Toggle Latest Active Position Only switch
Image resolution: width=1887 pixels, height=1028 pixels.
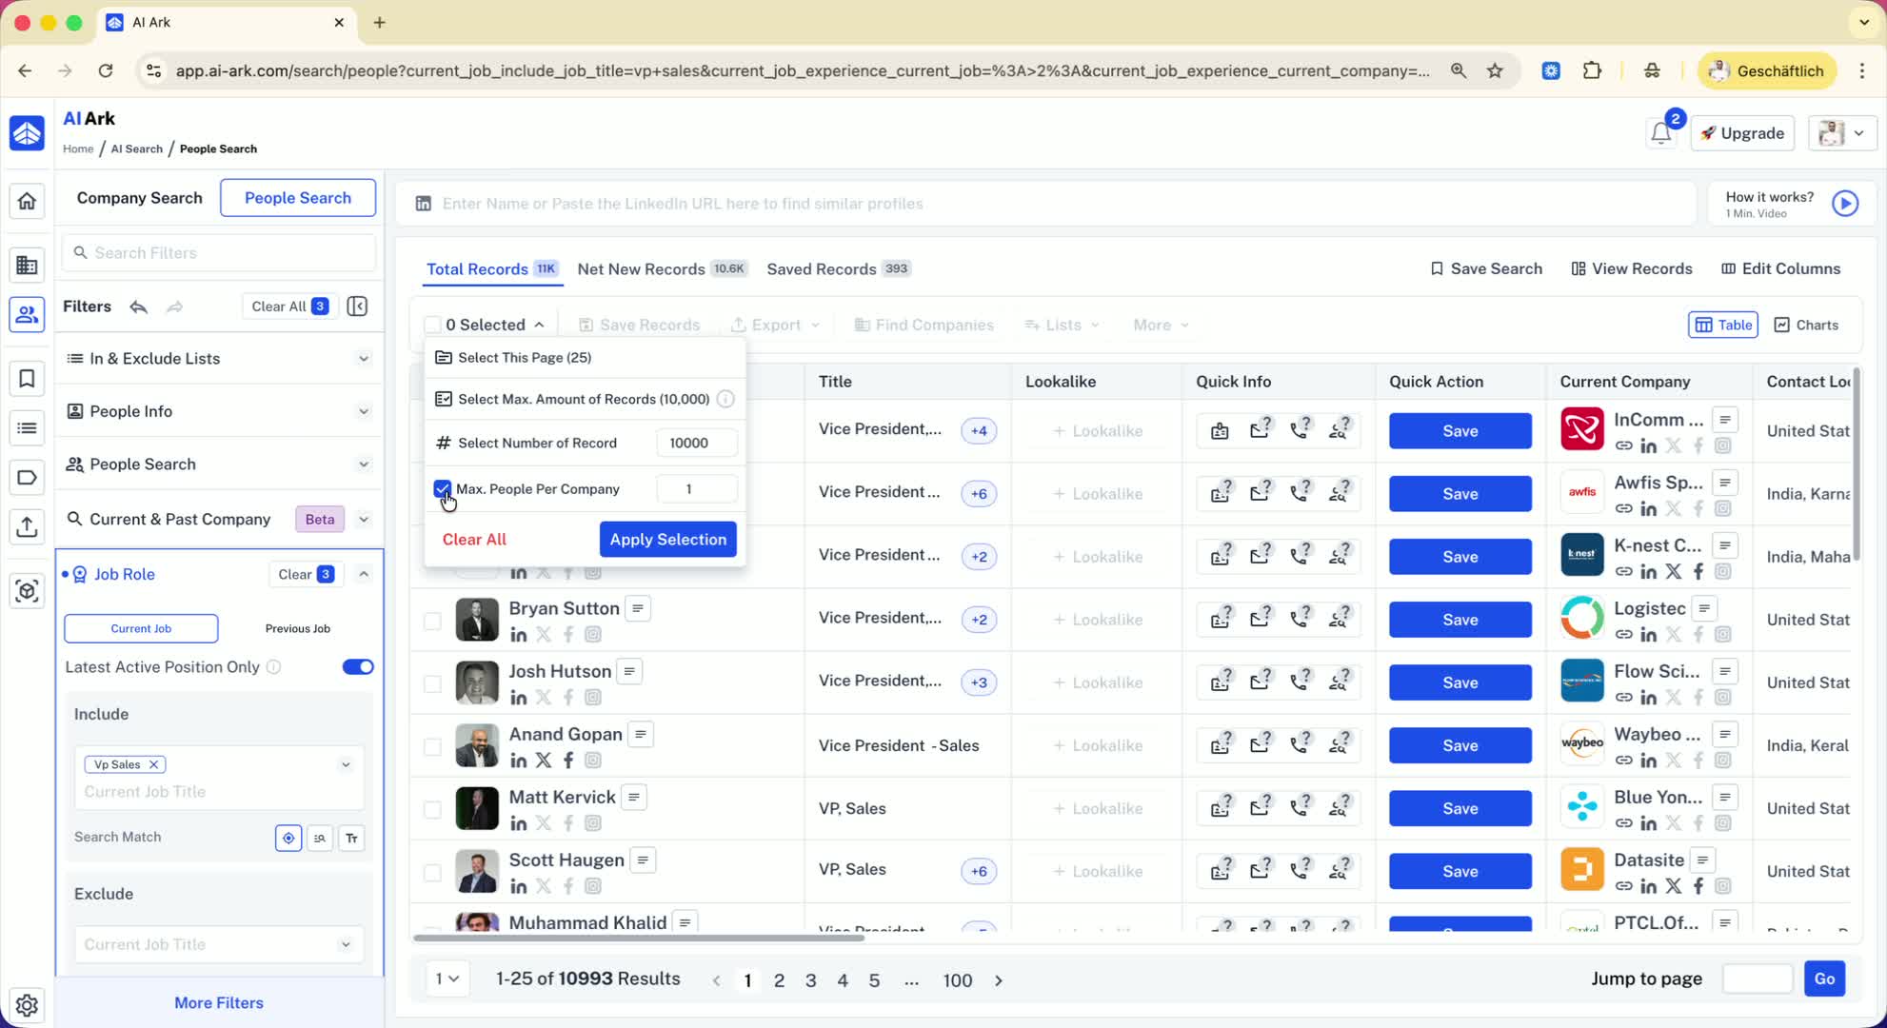358,667
